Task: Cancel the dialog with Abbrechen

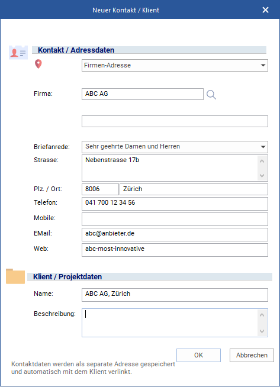Action: point(252,355)
